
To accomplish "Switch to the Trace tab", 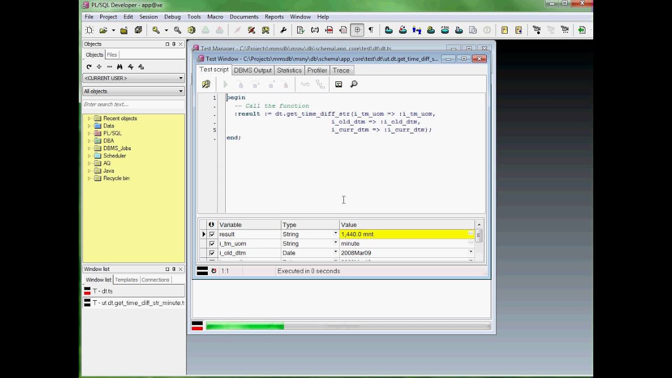I will pyautogui.click(x=341, y=70).
